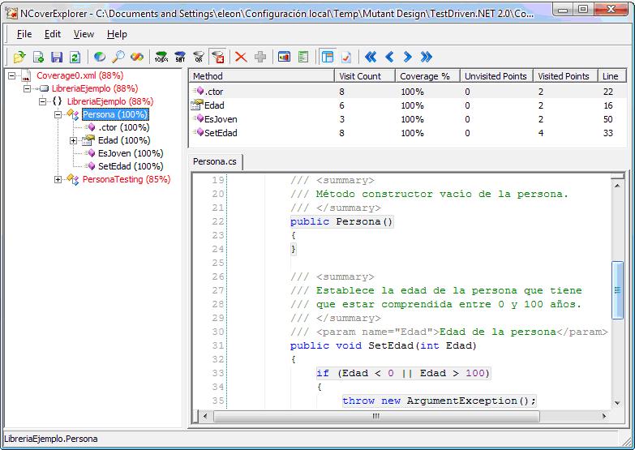Collapse the Persona (100%) class node

click(58, 114)
